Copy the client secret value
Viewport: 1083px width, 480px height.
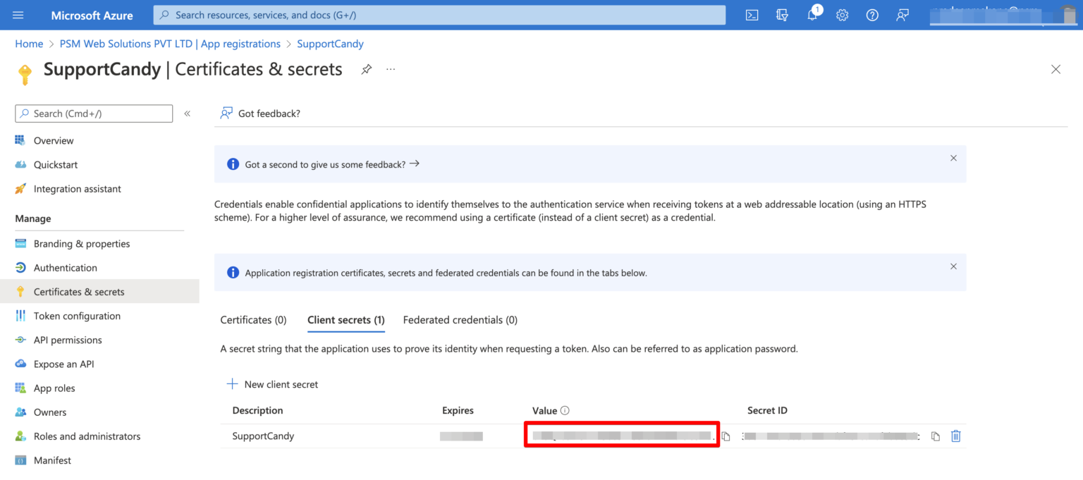726,436
